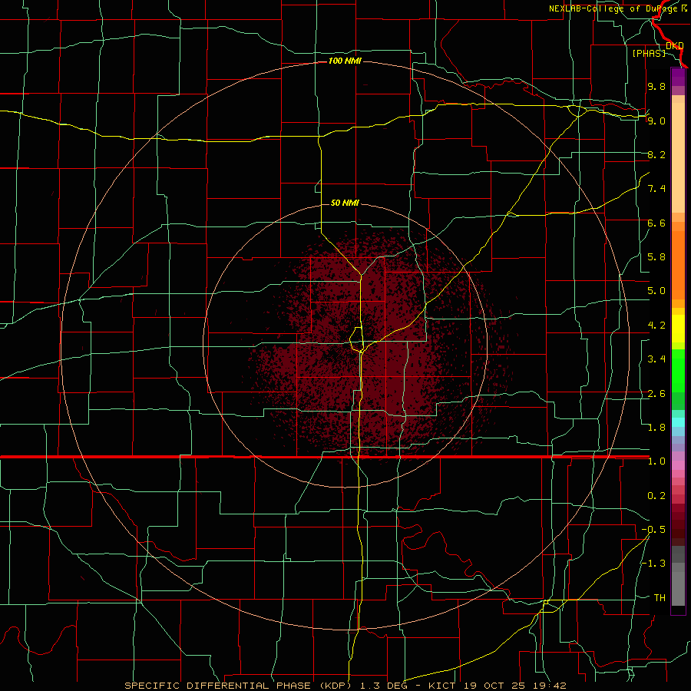Click the 0.2 value on the color scale
691x691 pixels.
tap(656, 496)
